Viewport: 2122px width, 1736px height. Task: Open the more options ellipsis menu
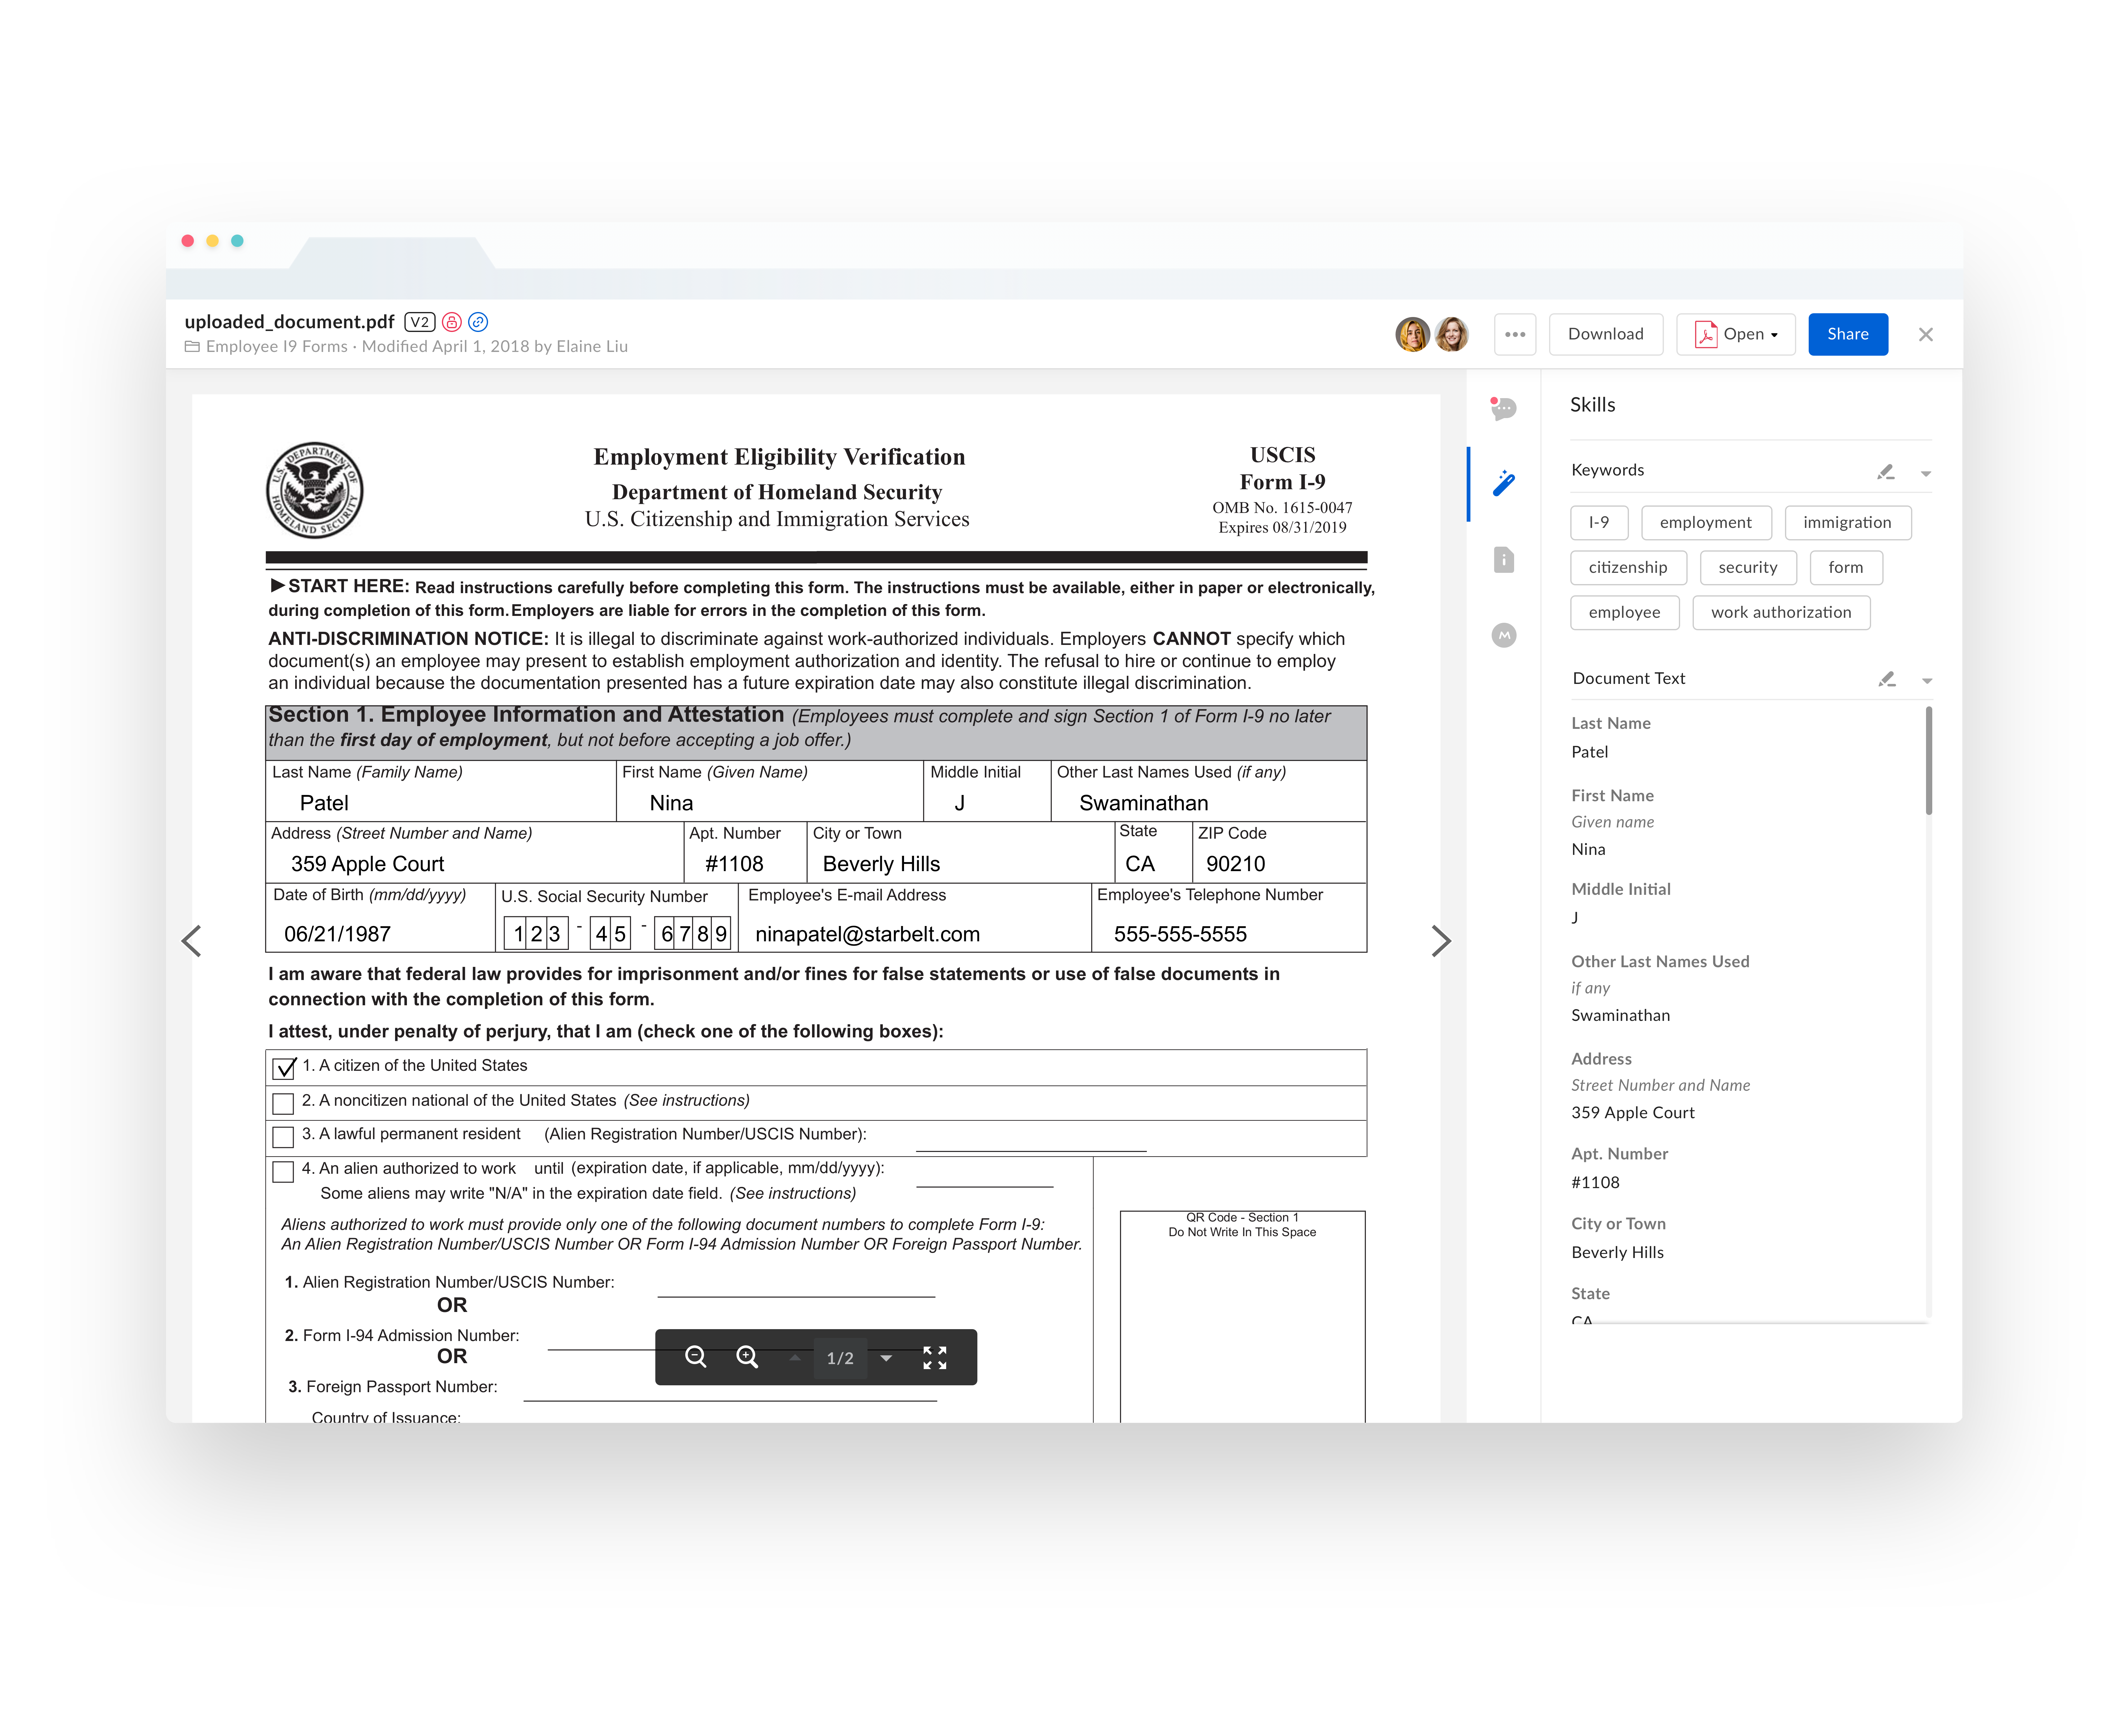pos(1515,334)
